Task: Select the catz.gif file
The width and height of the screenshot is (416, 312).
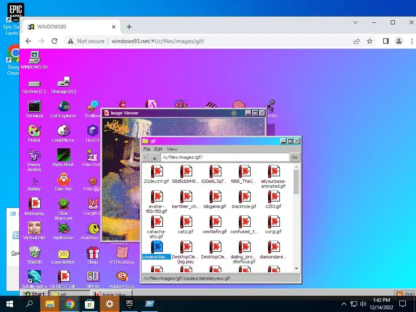Action: coord(186,222)
